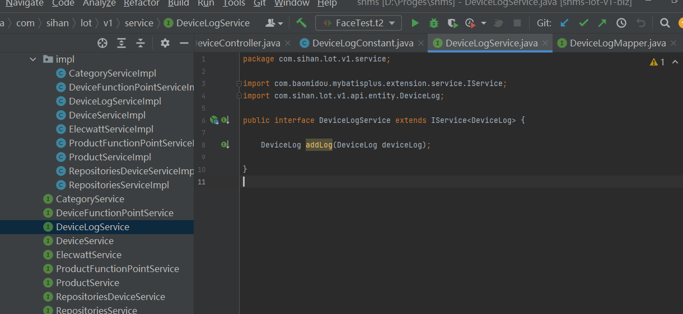
Task: Build project with the hammer icon
Action: point(301,23)
